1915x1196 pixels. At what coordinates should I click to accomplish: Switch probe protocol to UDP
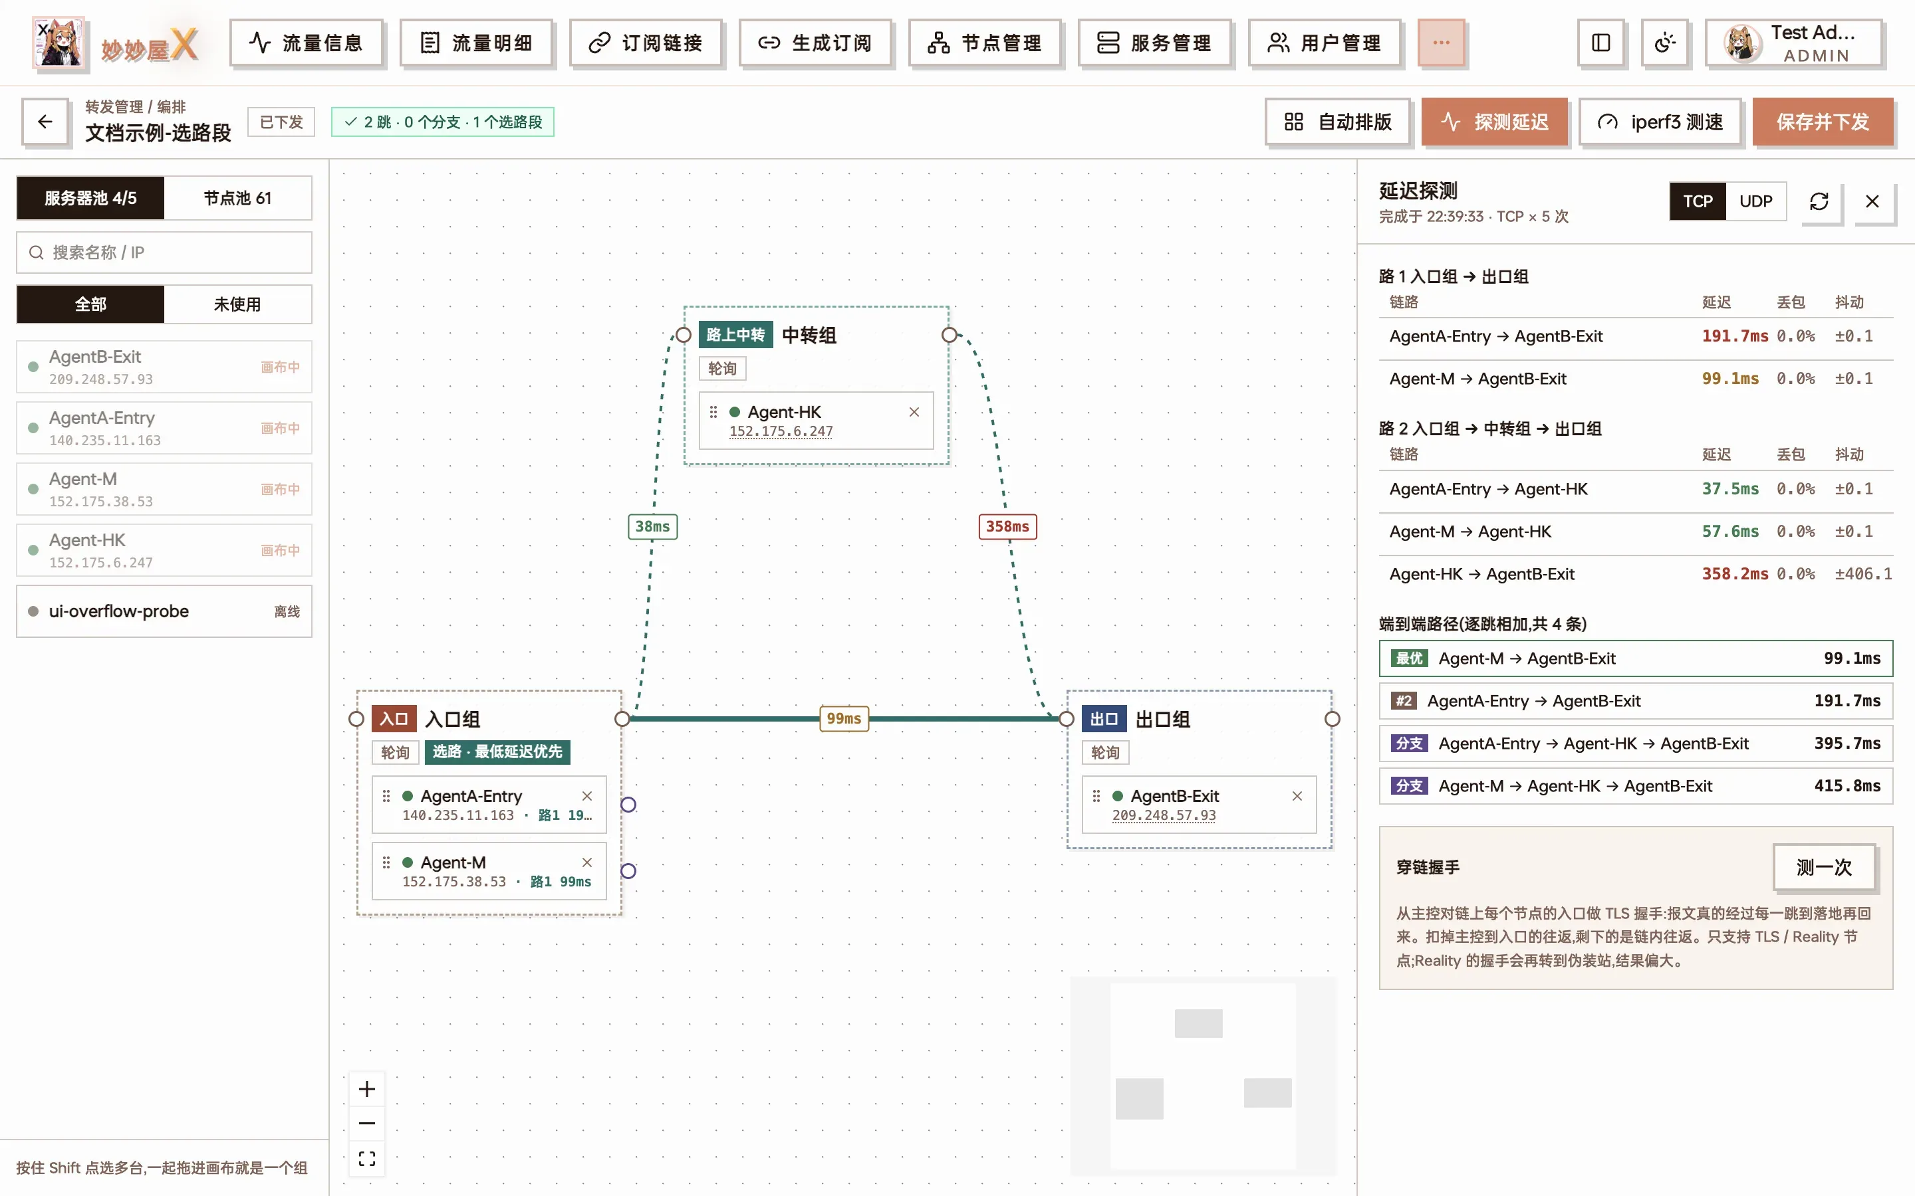pos(1755,202)
